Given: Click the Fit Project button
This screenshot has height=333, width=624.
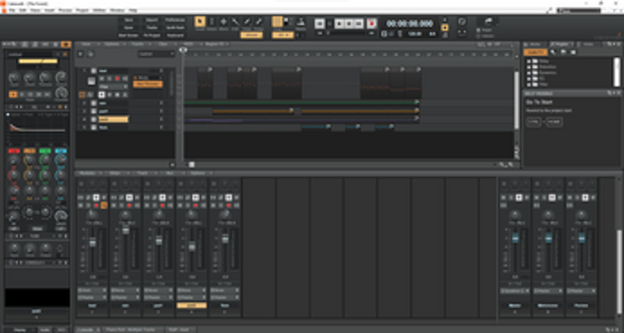Looking at the screenshot, I should (x=151, y=35).
